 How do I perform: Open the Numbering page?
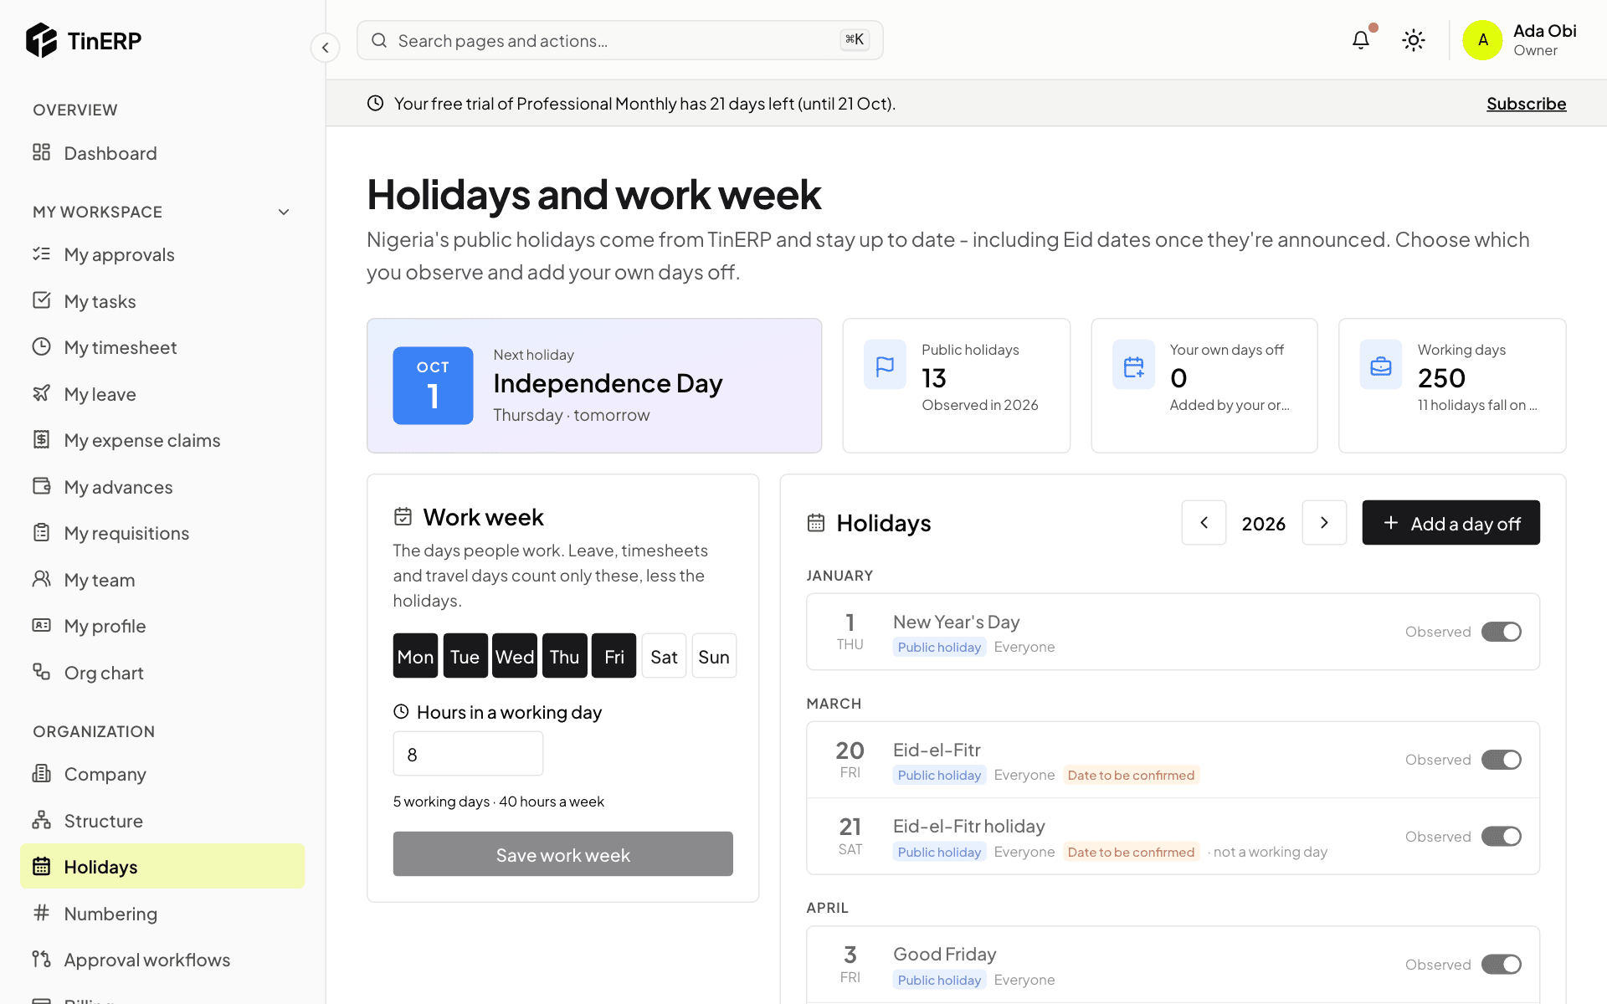[162, 914]
